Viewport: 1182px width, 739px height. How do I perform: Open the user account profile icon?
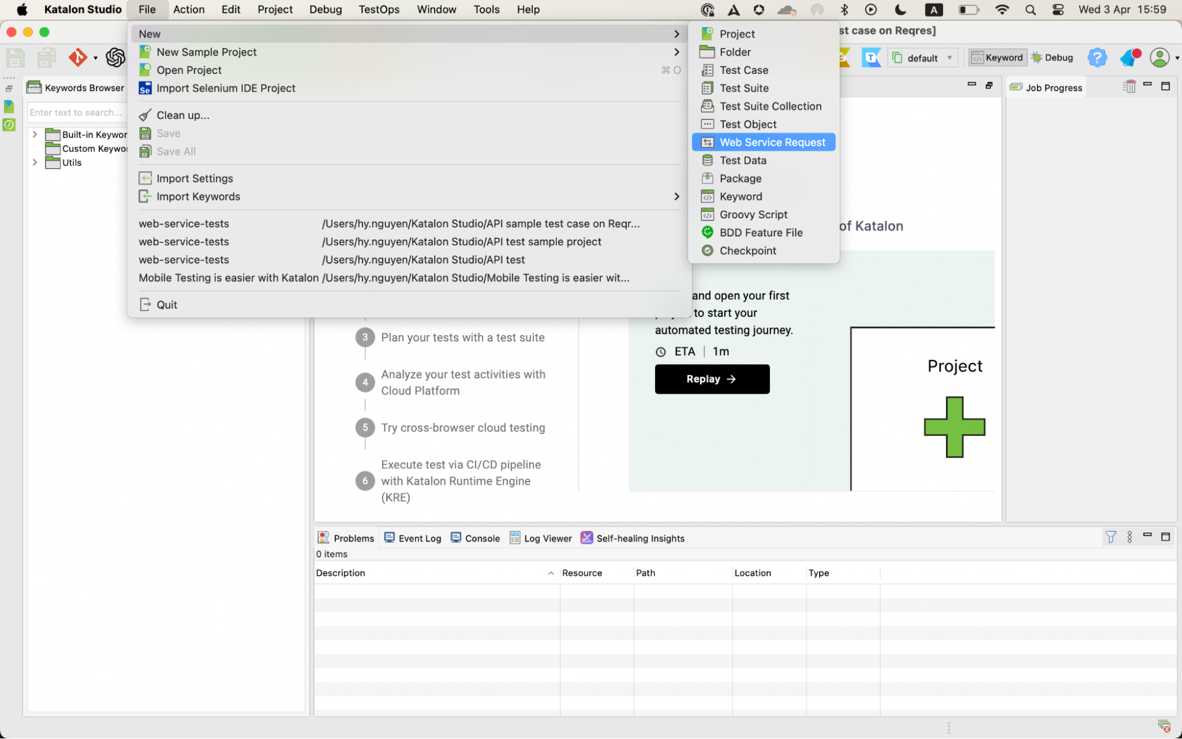(1160, 57)
